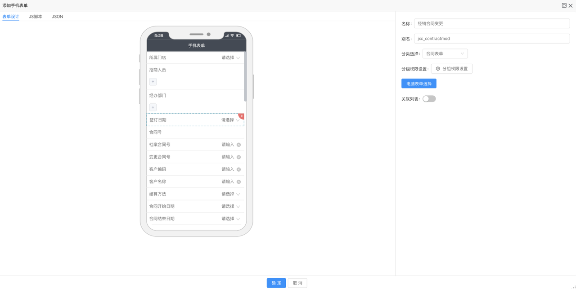Image resolution: width=576 pixels, height=289 pixels.
Task: Click the 手机表单 header in phone preview
Action: [197, 45]
